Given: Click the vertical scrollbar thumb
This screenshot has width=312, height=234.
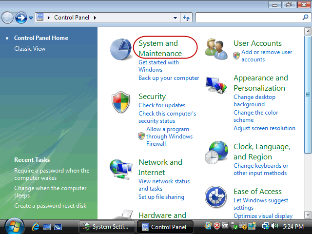Looking at the screenshot, I should pyautogui.click(x=308, y=95).
